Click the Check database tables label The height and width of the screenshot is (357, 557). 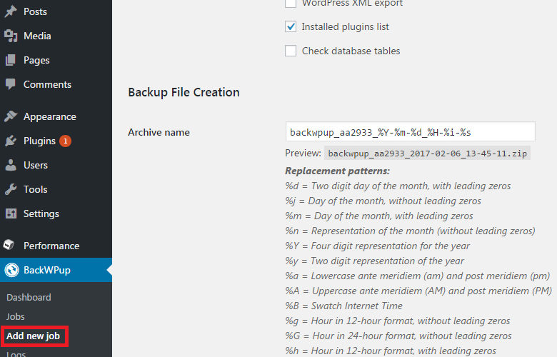pyautogui.click(x=351, y=51)
